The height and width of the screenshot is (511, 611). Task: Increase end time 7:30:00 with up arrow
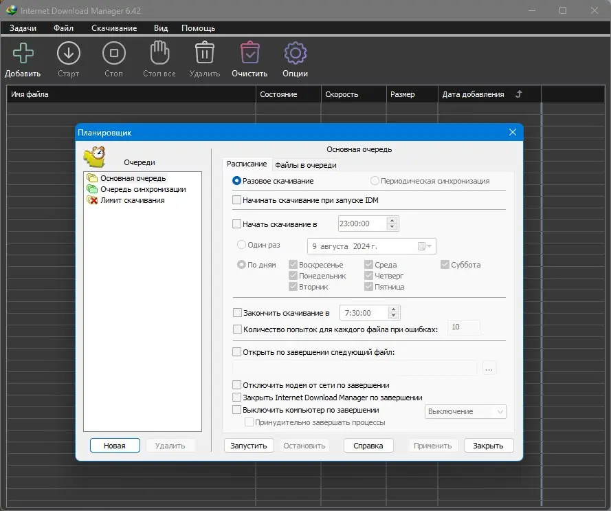[x=394, y=309]
